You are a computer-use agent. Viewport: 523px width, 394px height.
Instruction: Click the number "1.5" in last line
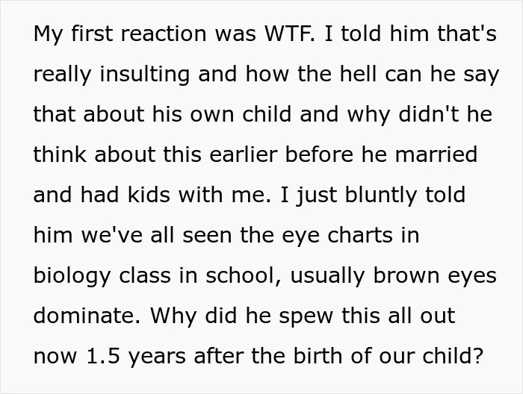[103, 356]
